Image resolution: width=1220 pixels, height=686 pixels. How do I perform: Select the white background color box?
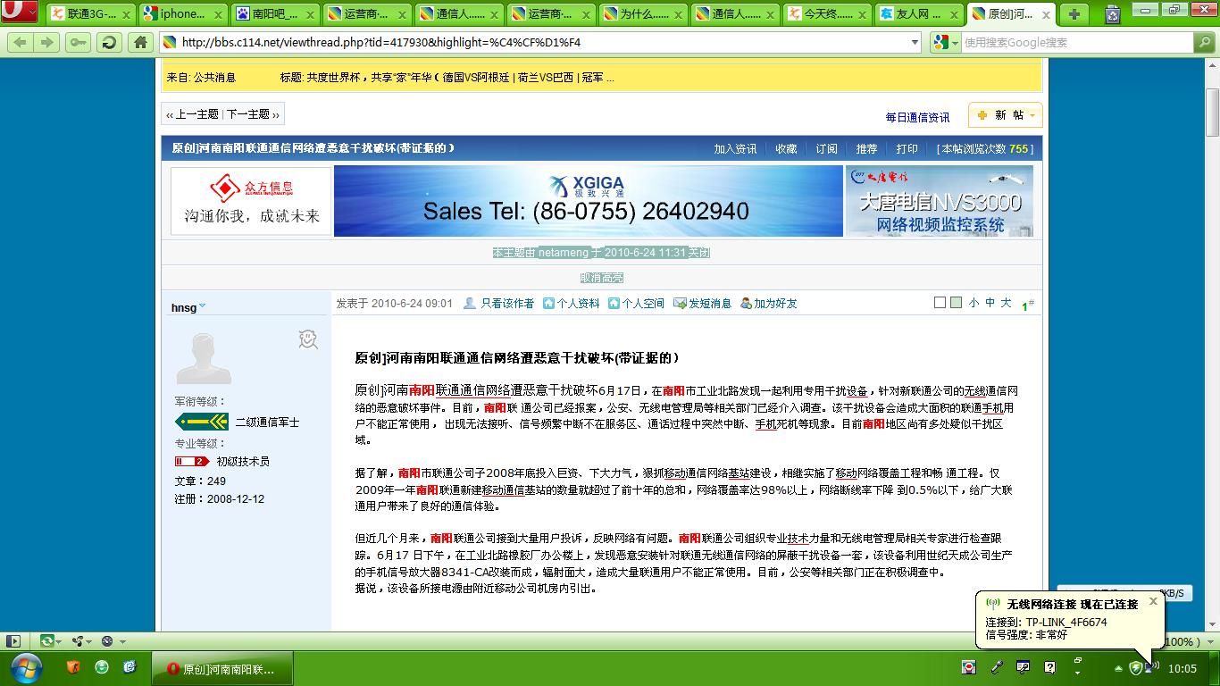click(x=940, y=303)
